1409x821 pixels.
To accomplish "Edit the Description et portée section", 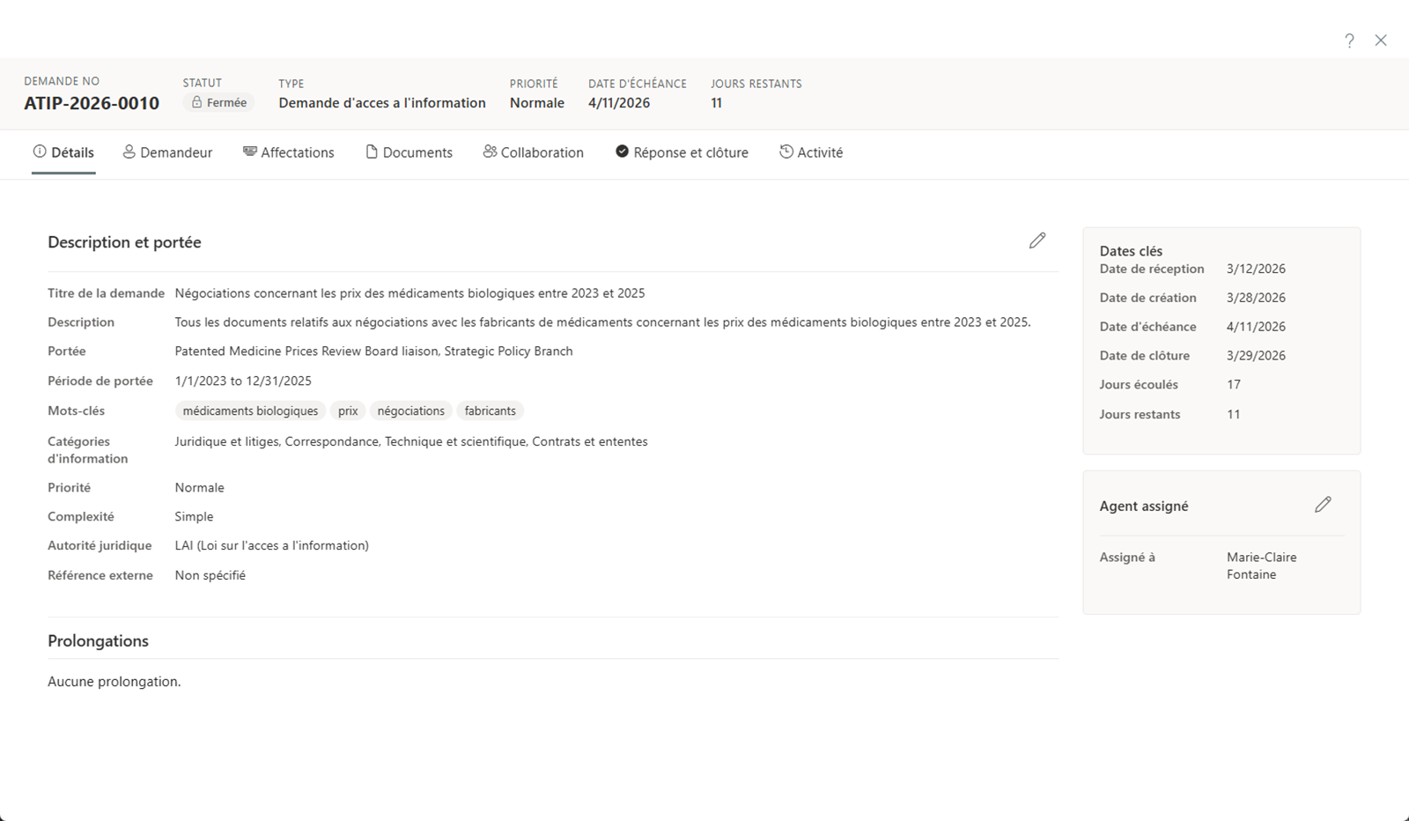I will [x=1037, y=240].
